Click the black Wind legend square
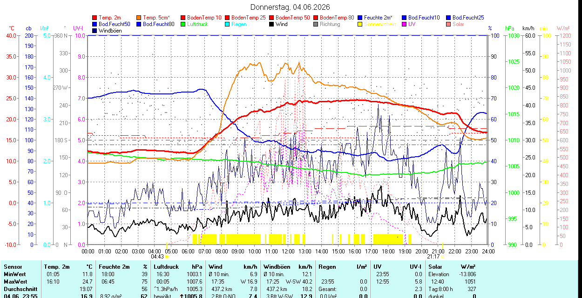The width and height of the screenshot is (582, 298). (271, 24)
